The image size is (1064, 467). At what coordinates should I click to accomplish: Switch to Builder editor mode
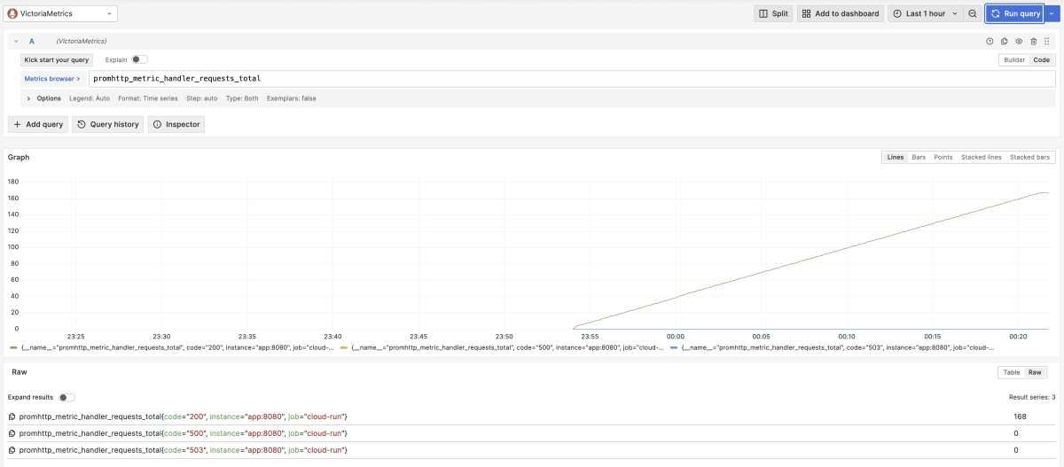point(1014,59)
